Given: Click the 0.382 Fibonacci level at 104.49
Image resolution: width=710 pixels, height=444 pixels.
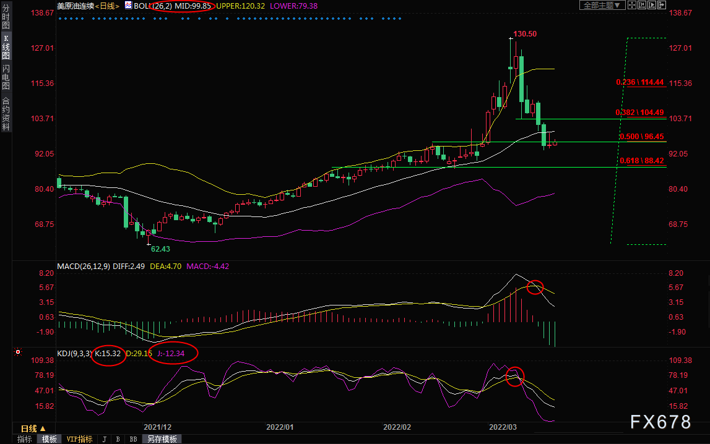Looking at the screenshot, I should tap(639, 112).
